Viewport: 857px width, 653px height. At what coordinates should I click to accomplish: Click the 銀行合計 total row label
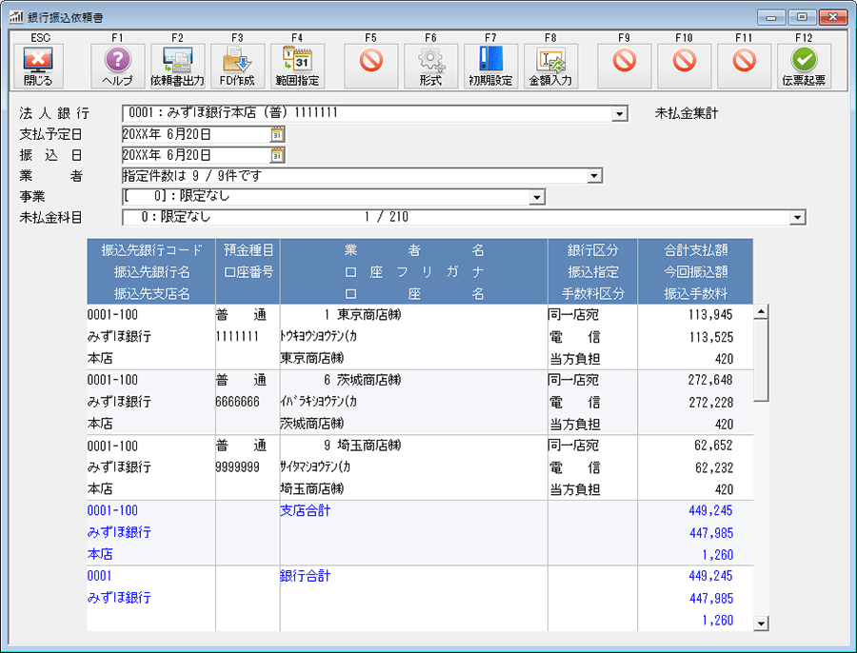306,576
